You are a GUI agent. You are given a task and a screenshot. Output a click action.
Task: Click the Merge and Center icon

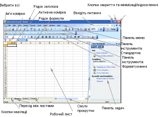coord(53,37)
